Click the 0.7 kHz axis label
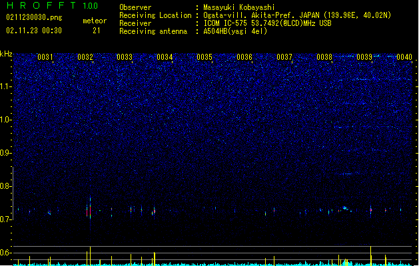The height and width of the screenshot is (266, 419). (x=6, y=219)
